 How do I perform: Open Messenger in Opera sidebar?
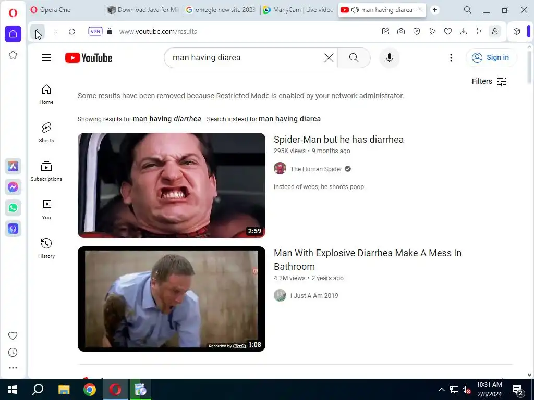[13, 187]
